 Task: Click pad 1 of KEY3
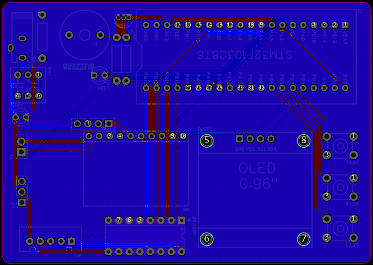354,219
